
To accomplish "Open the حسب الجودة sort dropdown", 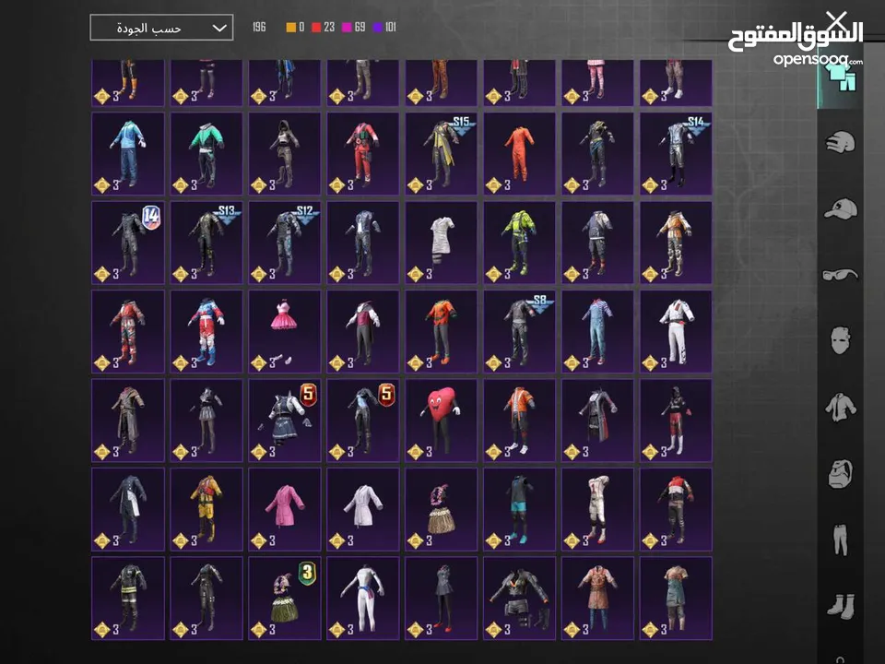I will (x=161, y=28).
